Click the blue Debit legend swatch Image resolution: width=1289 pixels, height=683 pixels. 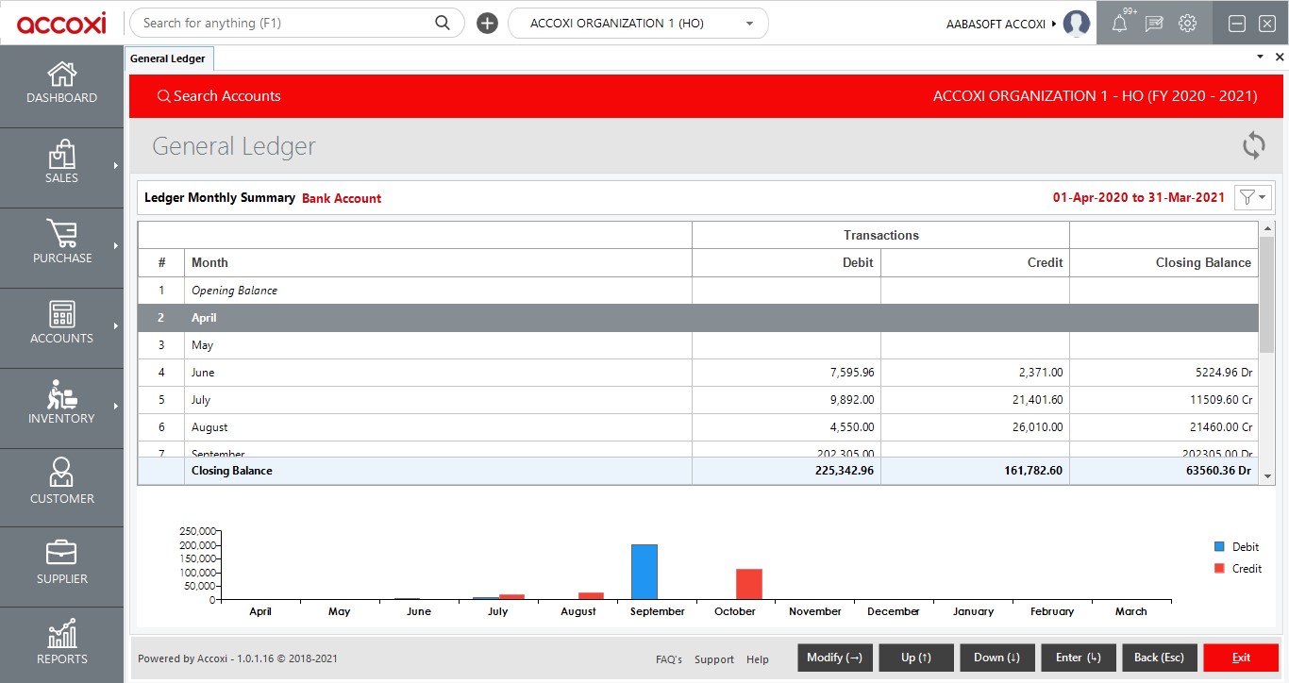[1219, 547]
